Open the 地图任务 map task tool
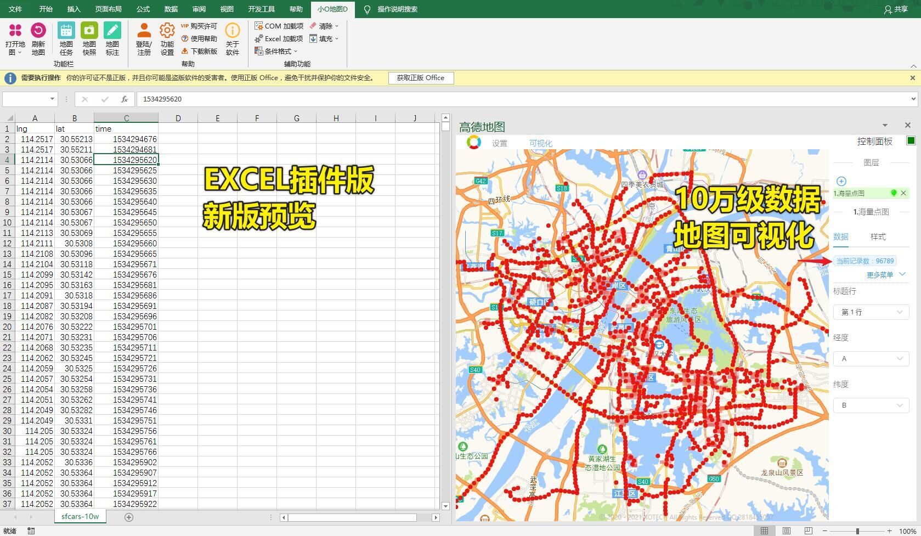 (66, 39)
